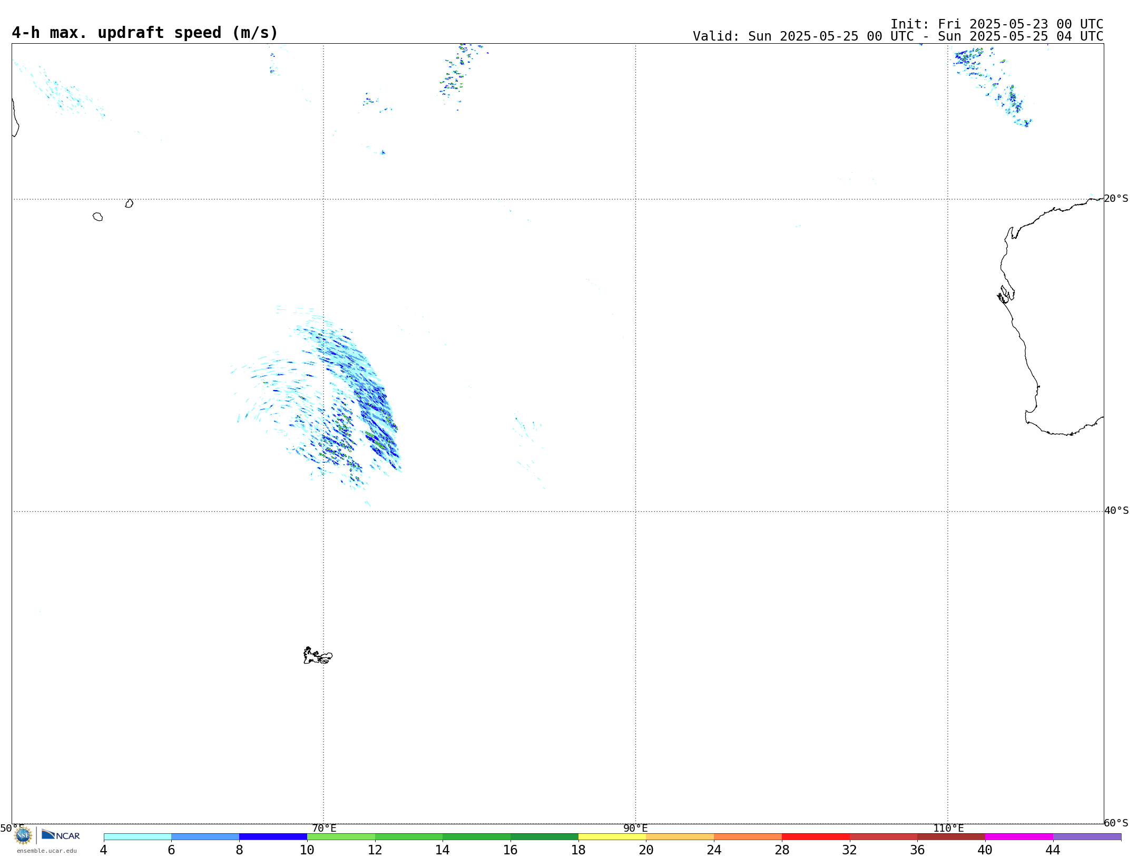Click the 70°E longitude label
The height and width of the screenshot is (857, 1138).
(324, 828)
